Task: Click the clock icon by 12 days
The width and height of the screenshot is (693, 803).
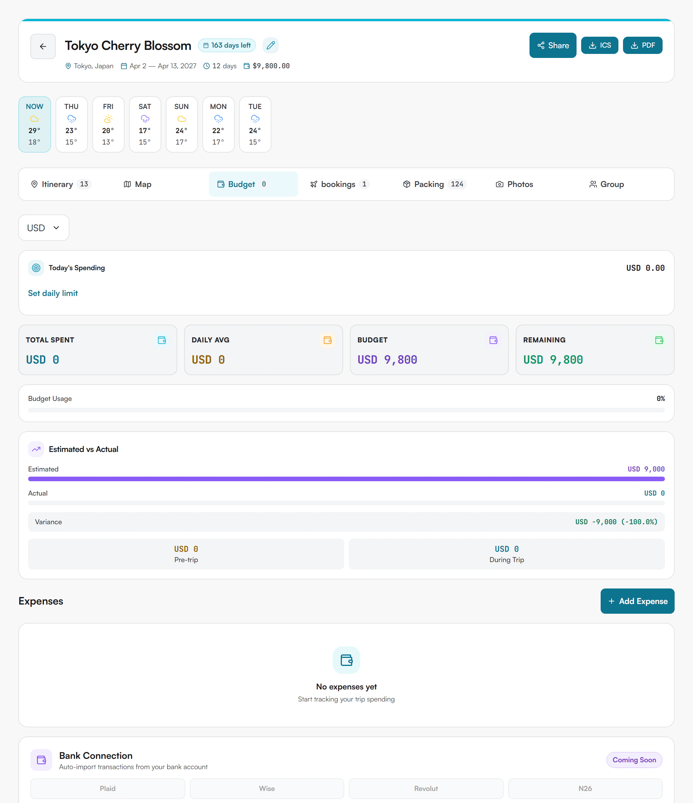Action: [x=207, y=66]
